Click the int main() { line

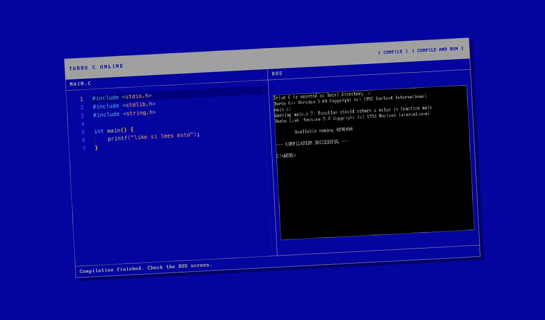(114, 130)
